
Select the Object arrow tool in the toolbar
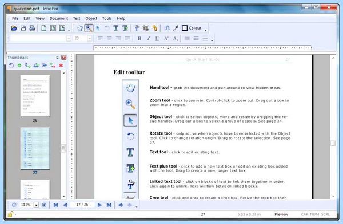98,28
